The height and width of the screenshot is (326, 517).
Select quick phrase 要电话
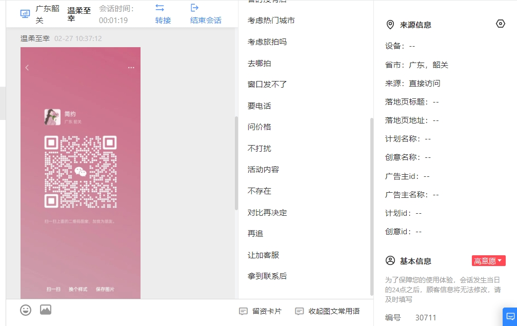(259, 106)
